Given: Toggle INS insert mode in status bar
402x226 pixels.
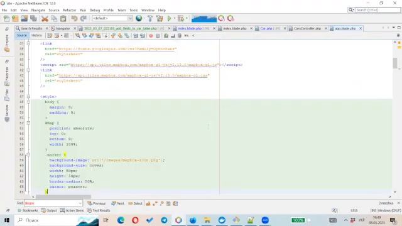Looking at the screenshot, I should [x=374, y=210].
